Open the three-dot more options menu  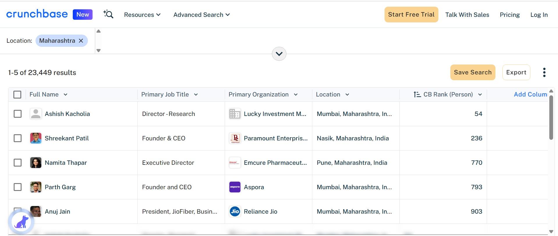pos(544,72)
